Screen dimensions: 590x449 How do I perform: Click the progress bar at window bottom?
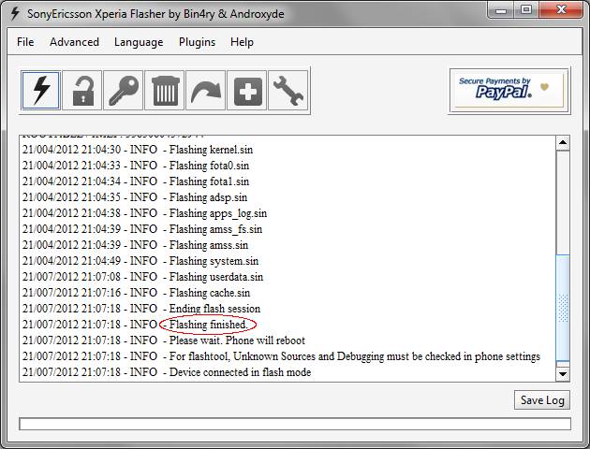[x=295, y=424]
